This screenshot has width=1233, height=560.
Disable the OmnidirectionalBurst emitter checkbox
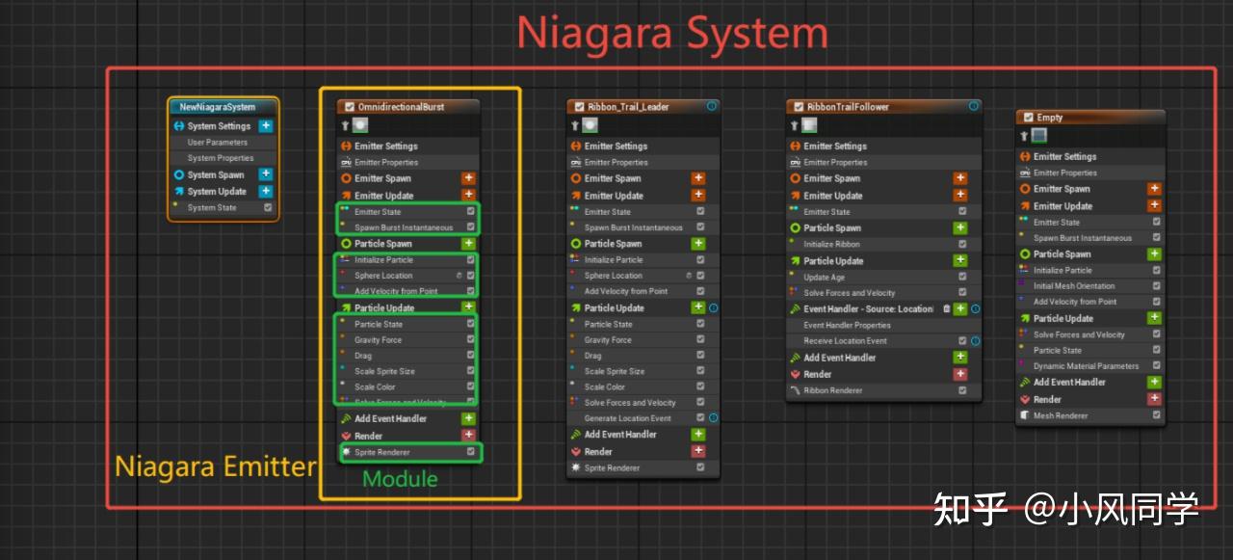[x=350, y=107]
